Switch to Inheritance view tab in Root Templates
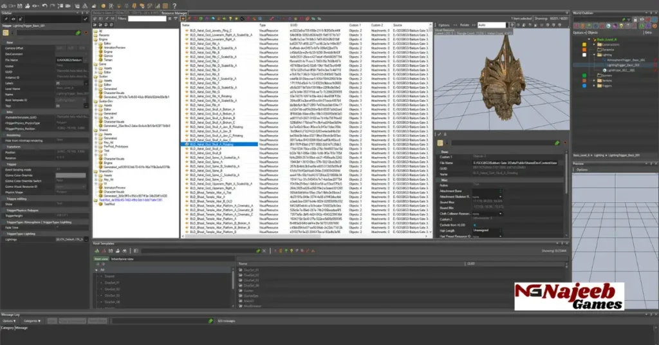 pyautogui.click(x=123, y=259)
